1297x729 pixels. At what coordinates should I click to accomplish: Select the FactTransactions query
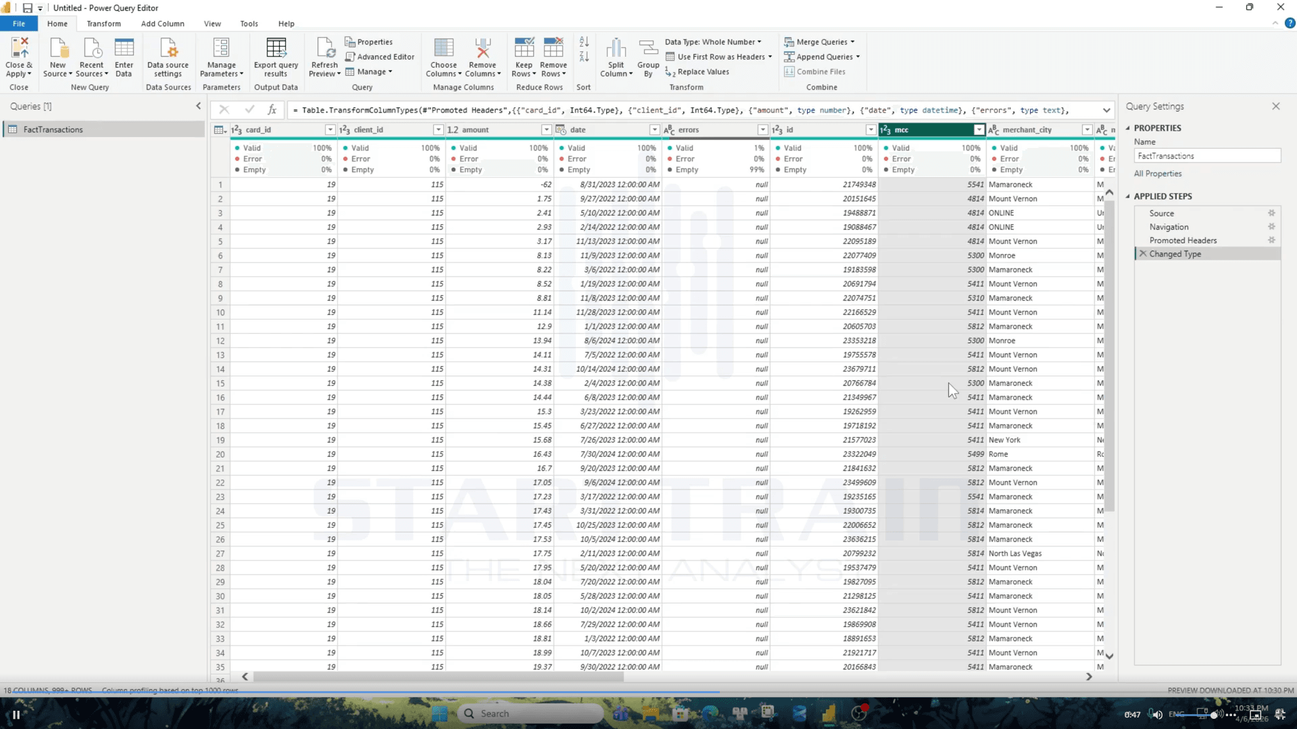tap(104, 130)
